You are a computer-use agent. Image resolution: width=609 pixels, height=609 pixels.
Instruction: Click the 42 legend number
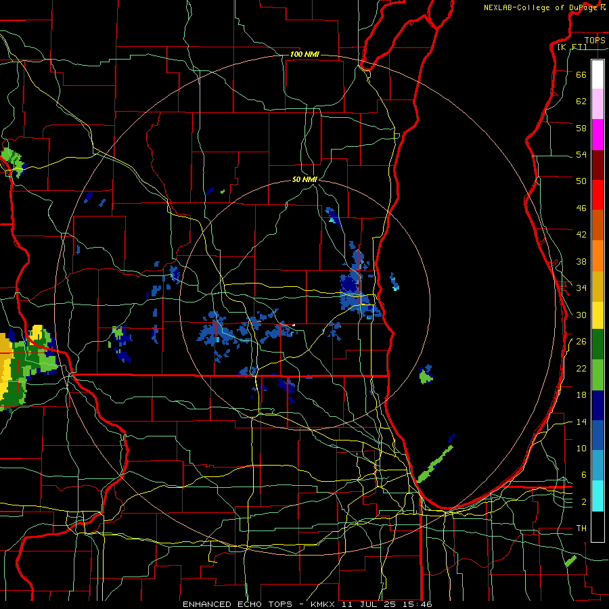point(581,234)
